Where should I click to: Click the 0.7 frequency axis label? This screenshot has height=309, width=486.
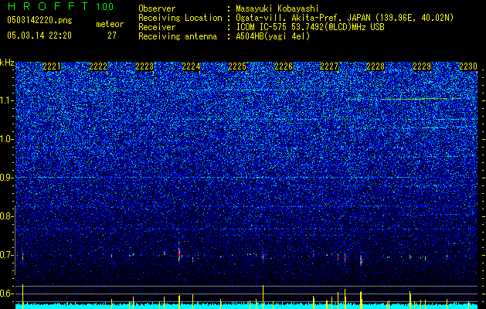point(7,255)
